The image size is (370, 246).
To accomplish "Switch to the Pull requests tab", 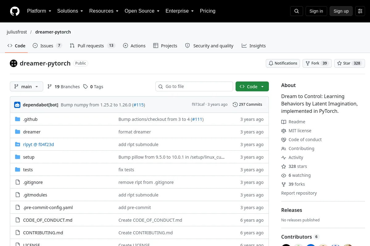I will click(x=92, y=46).
